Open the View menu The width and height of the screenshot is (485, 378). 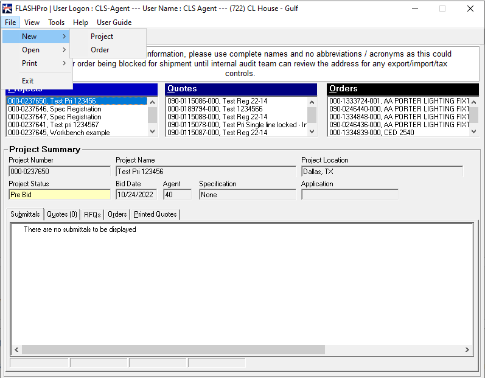click(32, 23)
